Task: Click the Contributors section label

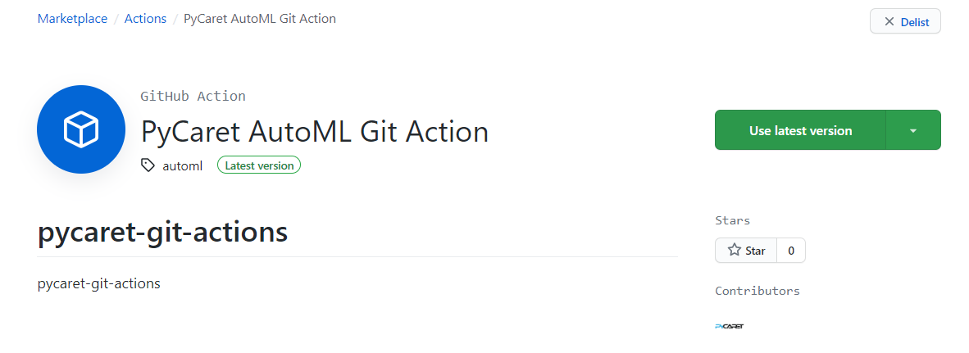Action: coord(757,291)
